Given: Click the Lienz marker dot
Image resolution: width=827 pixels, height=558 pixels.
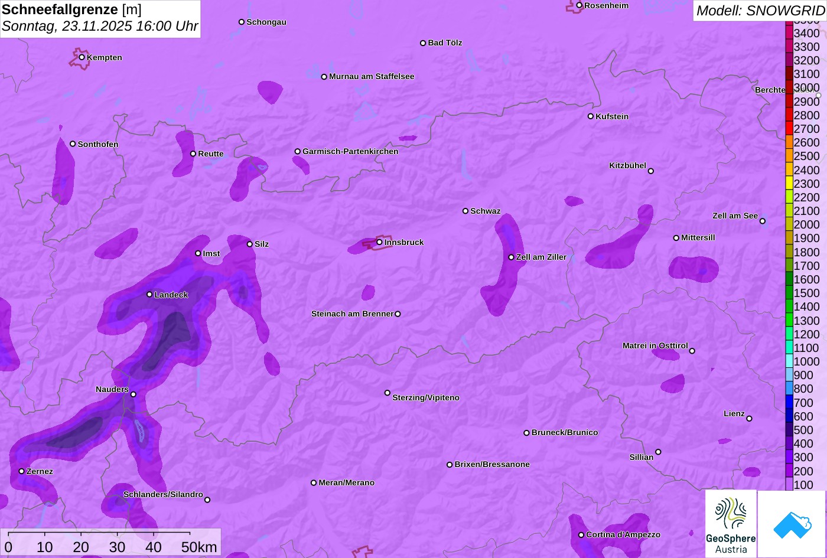Looking at the screenshot, I should [x=749, y=419].
